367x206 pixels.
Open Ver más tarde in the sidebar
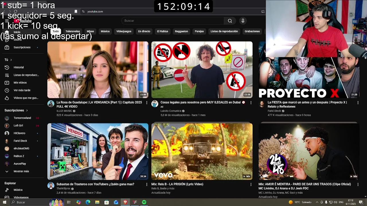point(23,90)
